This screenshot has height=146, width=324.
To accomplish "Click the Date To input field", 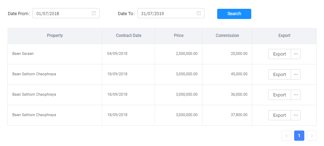I will pos(166,13).
